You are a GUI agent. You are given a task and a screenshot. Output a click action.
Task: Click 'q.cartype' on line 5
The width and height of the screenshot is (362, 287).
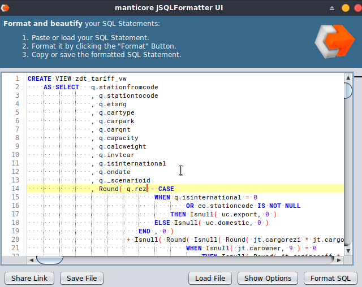click(x=117, y=113)
